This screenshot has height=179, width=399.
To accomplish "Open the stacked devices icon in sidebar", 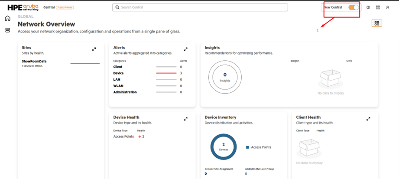I will coord(8,30).
